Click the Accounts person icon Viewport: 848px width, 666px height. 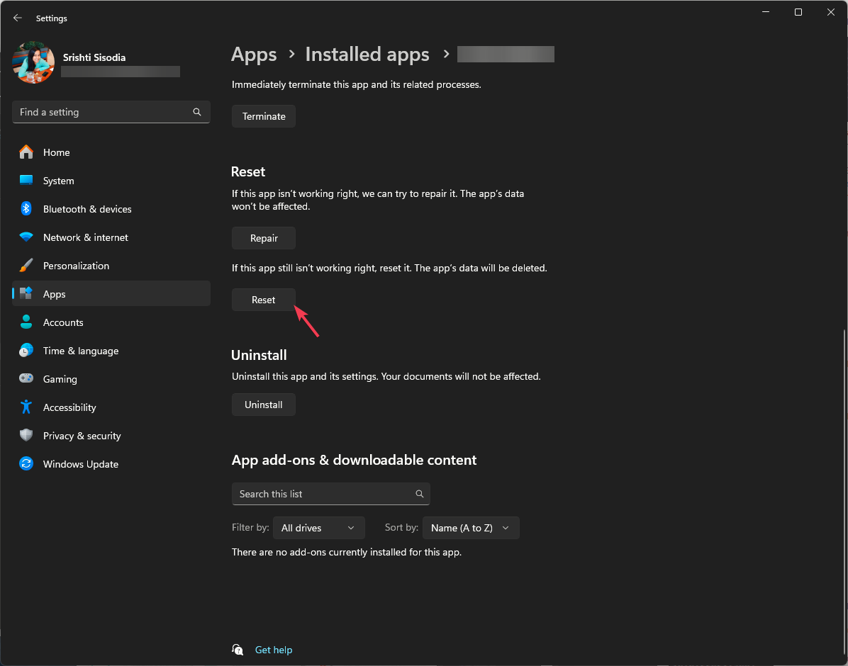pyautogui.click(x=26, y=322)
